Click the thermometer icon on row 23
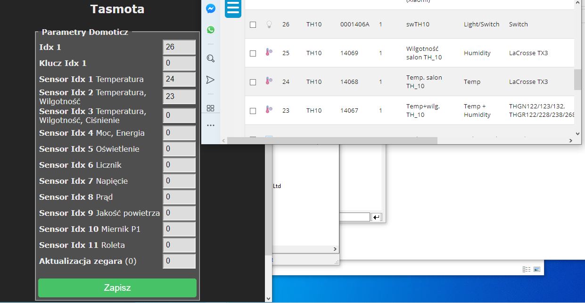 pyautogui.click(x=269, y=110)
